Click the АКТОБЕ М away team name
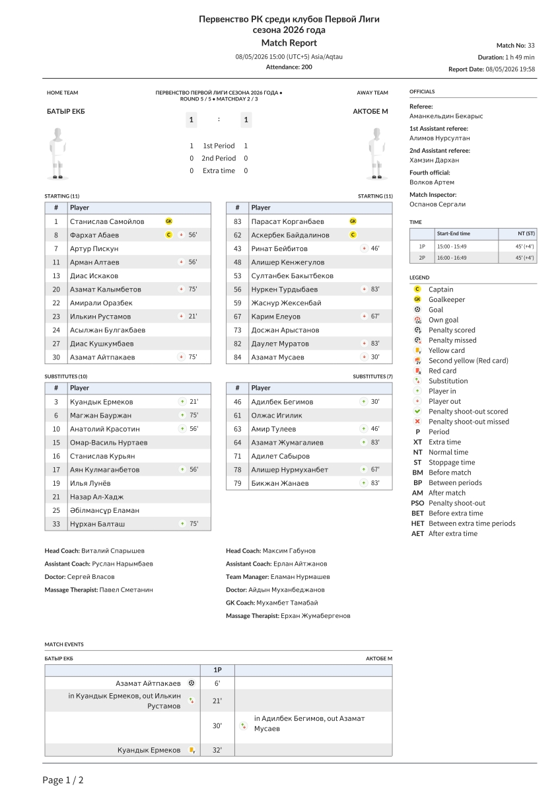Screen dimensions: 560x793 [370, 112]
